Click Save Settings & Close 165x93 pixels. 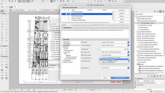[x=120, y=78]
